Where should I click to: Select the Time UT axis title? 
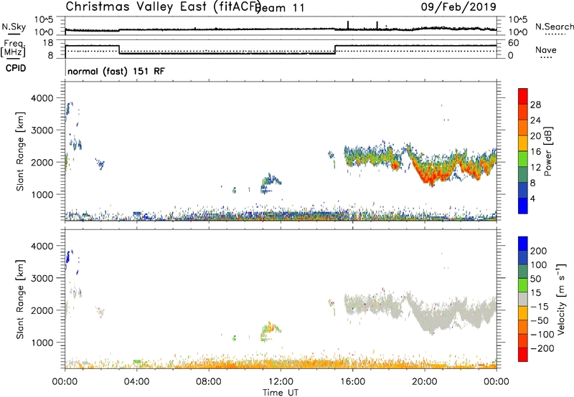(x=281, y=393)
